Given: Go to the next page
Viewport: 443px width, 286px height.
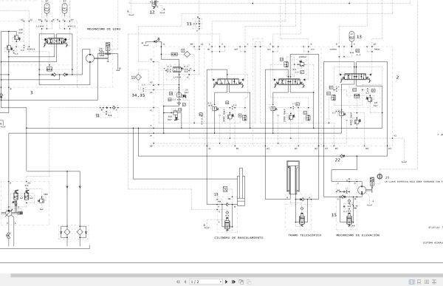Looking at the screenshot, I should tap(227, 282).
